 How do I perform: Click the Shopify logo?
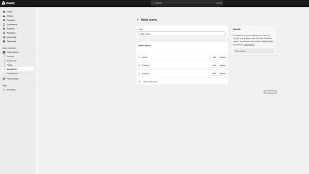pos(8,3)
